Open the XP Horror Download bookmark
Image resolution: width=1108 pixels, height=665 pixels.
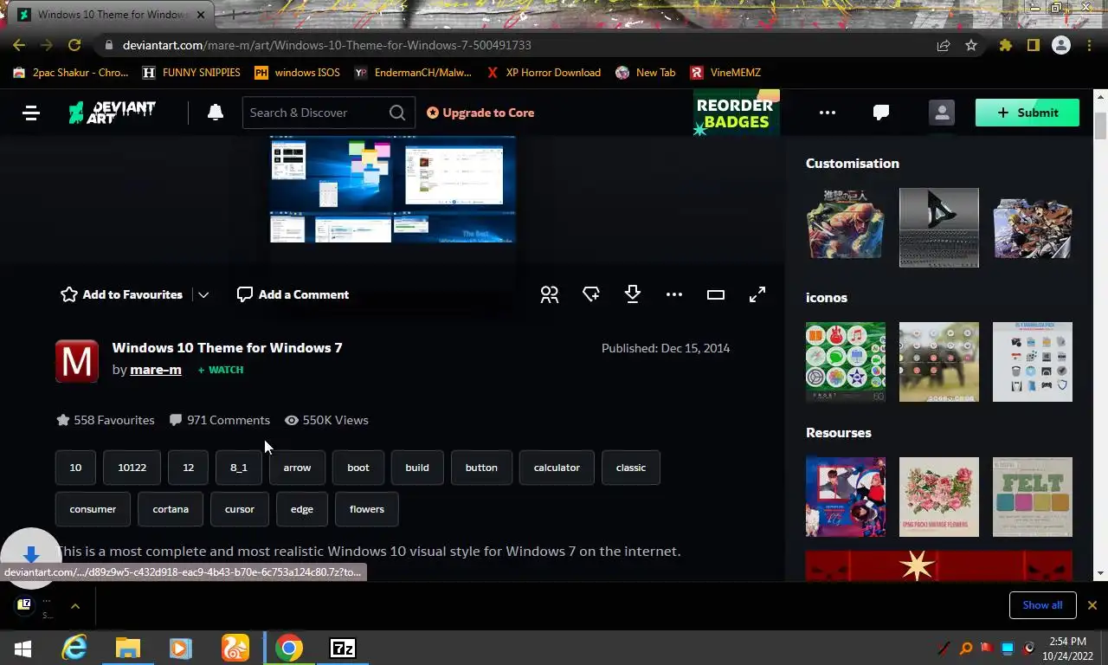click(544, 73)
